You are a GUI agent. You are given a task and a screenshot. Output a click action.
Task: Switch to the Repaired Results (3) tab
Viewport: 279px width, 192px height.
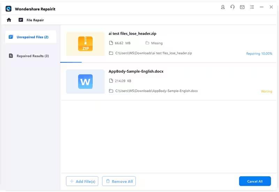coord(31,56)
